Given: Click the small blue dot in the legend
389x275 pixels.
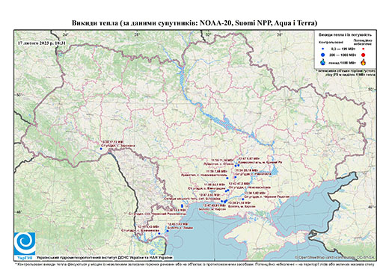Looking at the screenshot, I should point(323,49).
